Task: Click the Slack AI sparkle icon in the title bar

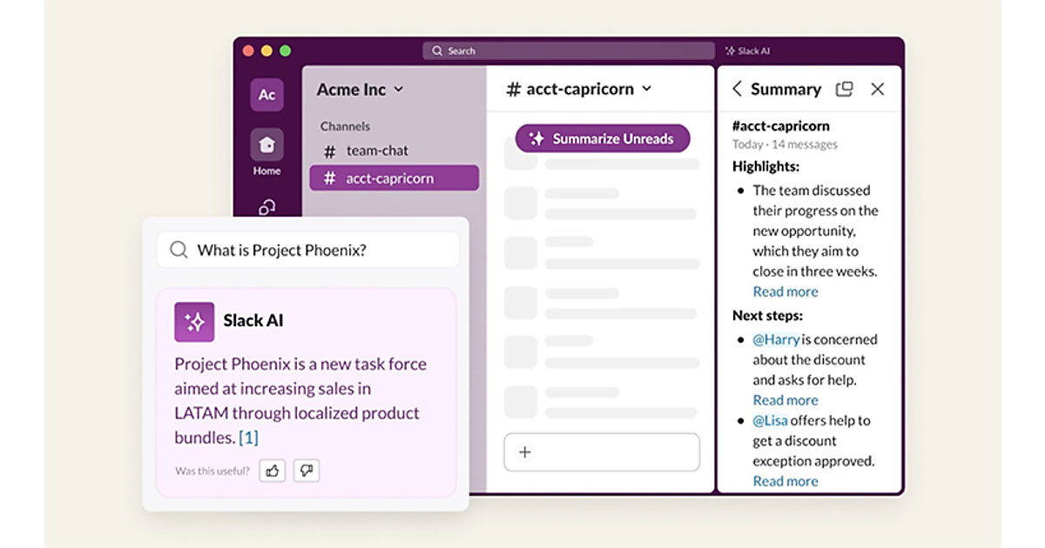Action: tap(730, 51)
